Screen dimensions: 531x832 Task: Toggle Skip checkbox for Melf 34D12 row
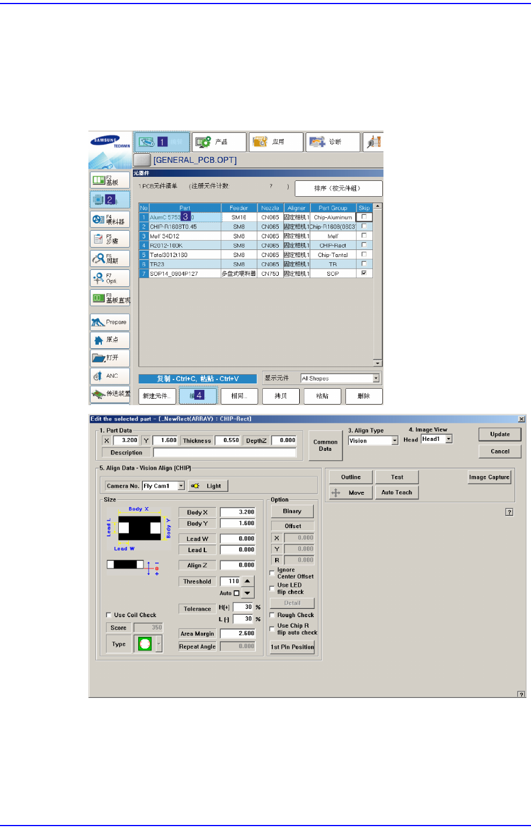[x=364, y=235]
